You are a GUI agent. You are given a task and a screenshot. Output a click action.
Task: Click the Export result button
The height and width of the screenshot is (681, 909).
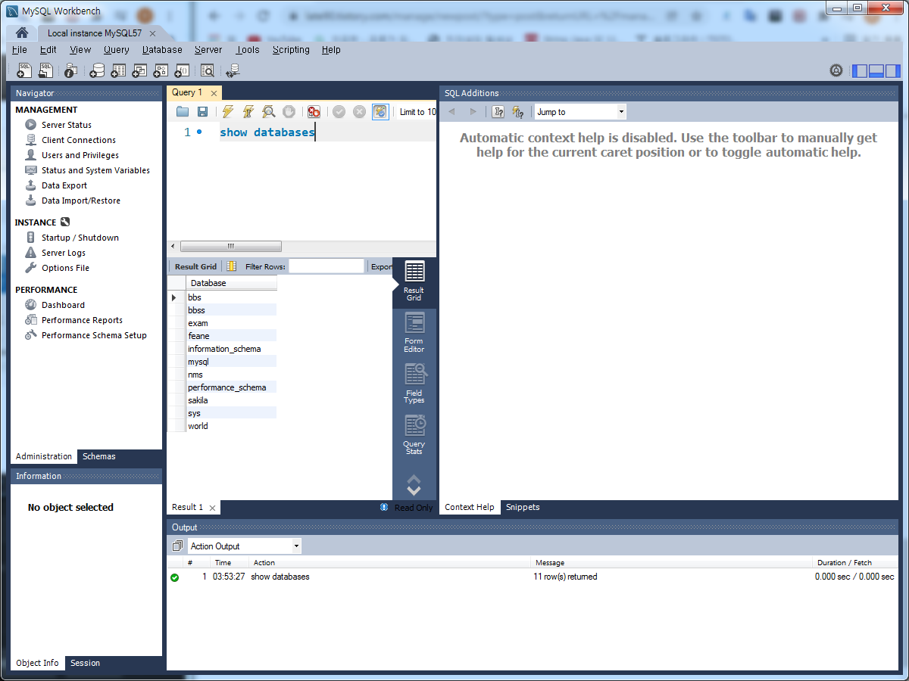point(381,266)
